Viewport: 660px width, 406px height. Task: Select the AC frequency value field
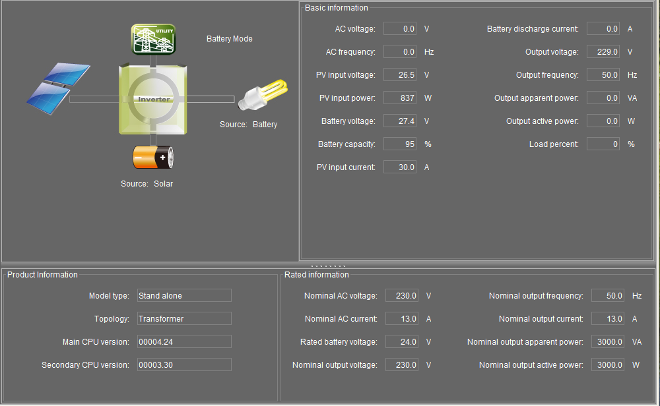(x=400, y=51)
